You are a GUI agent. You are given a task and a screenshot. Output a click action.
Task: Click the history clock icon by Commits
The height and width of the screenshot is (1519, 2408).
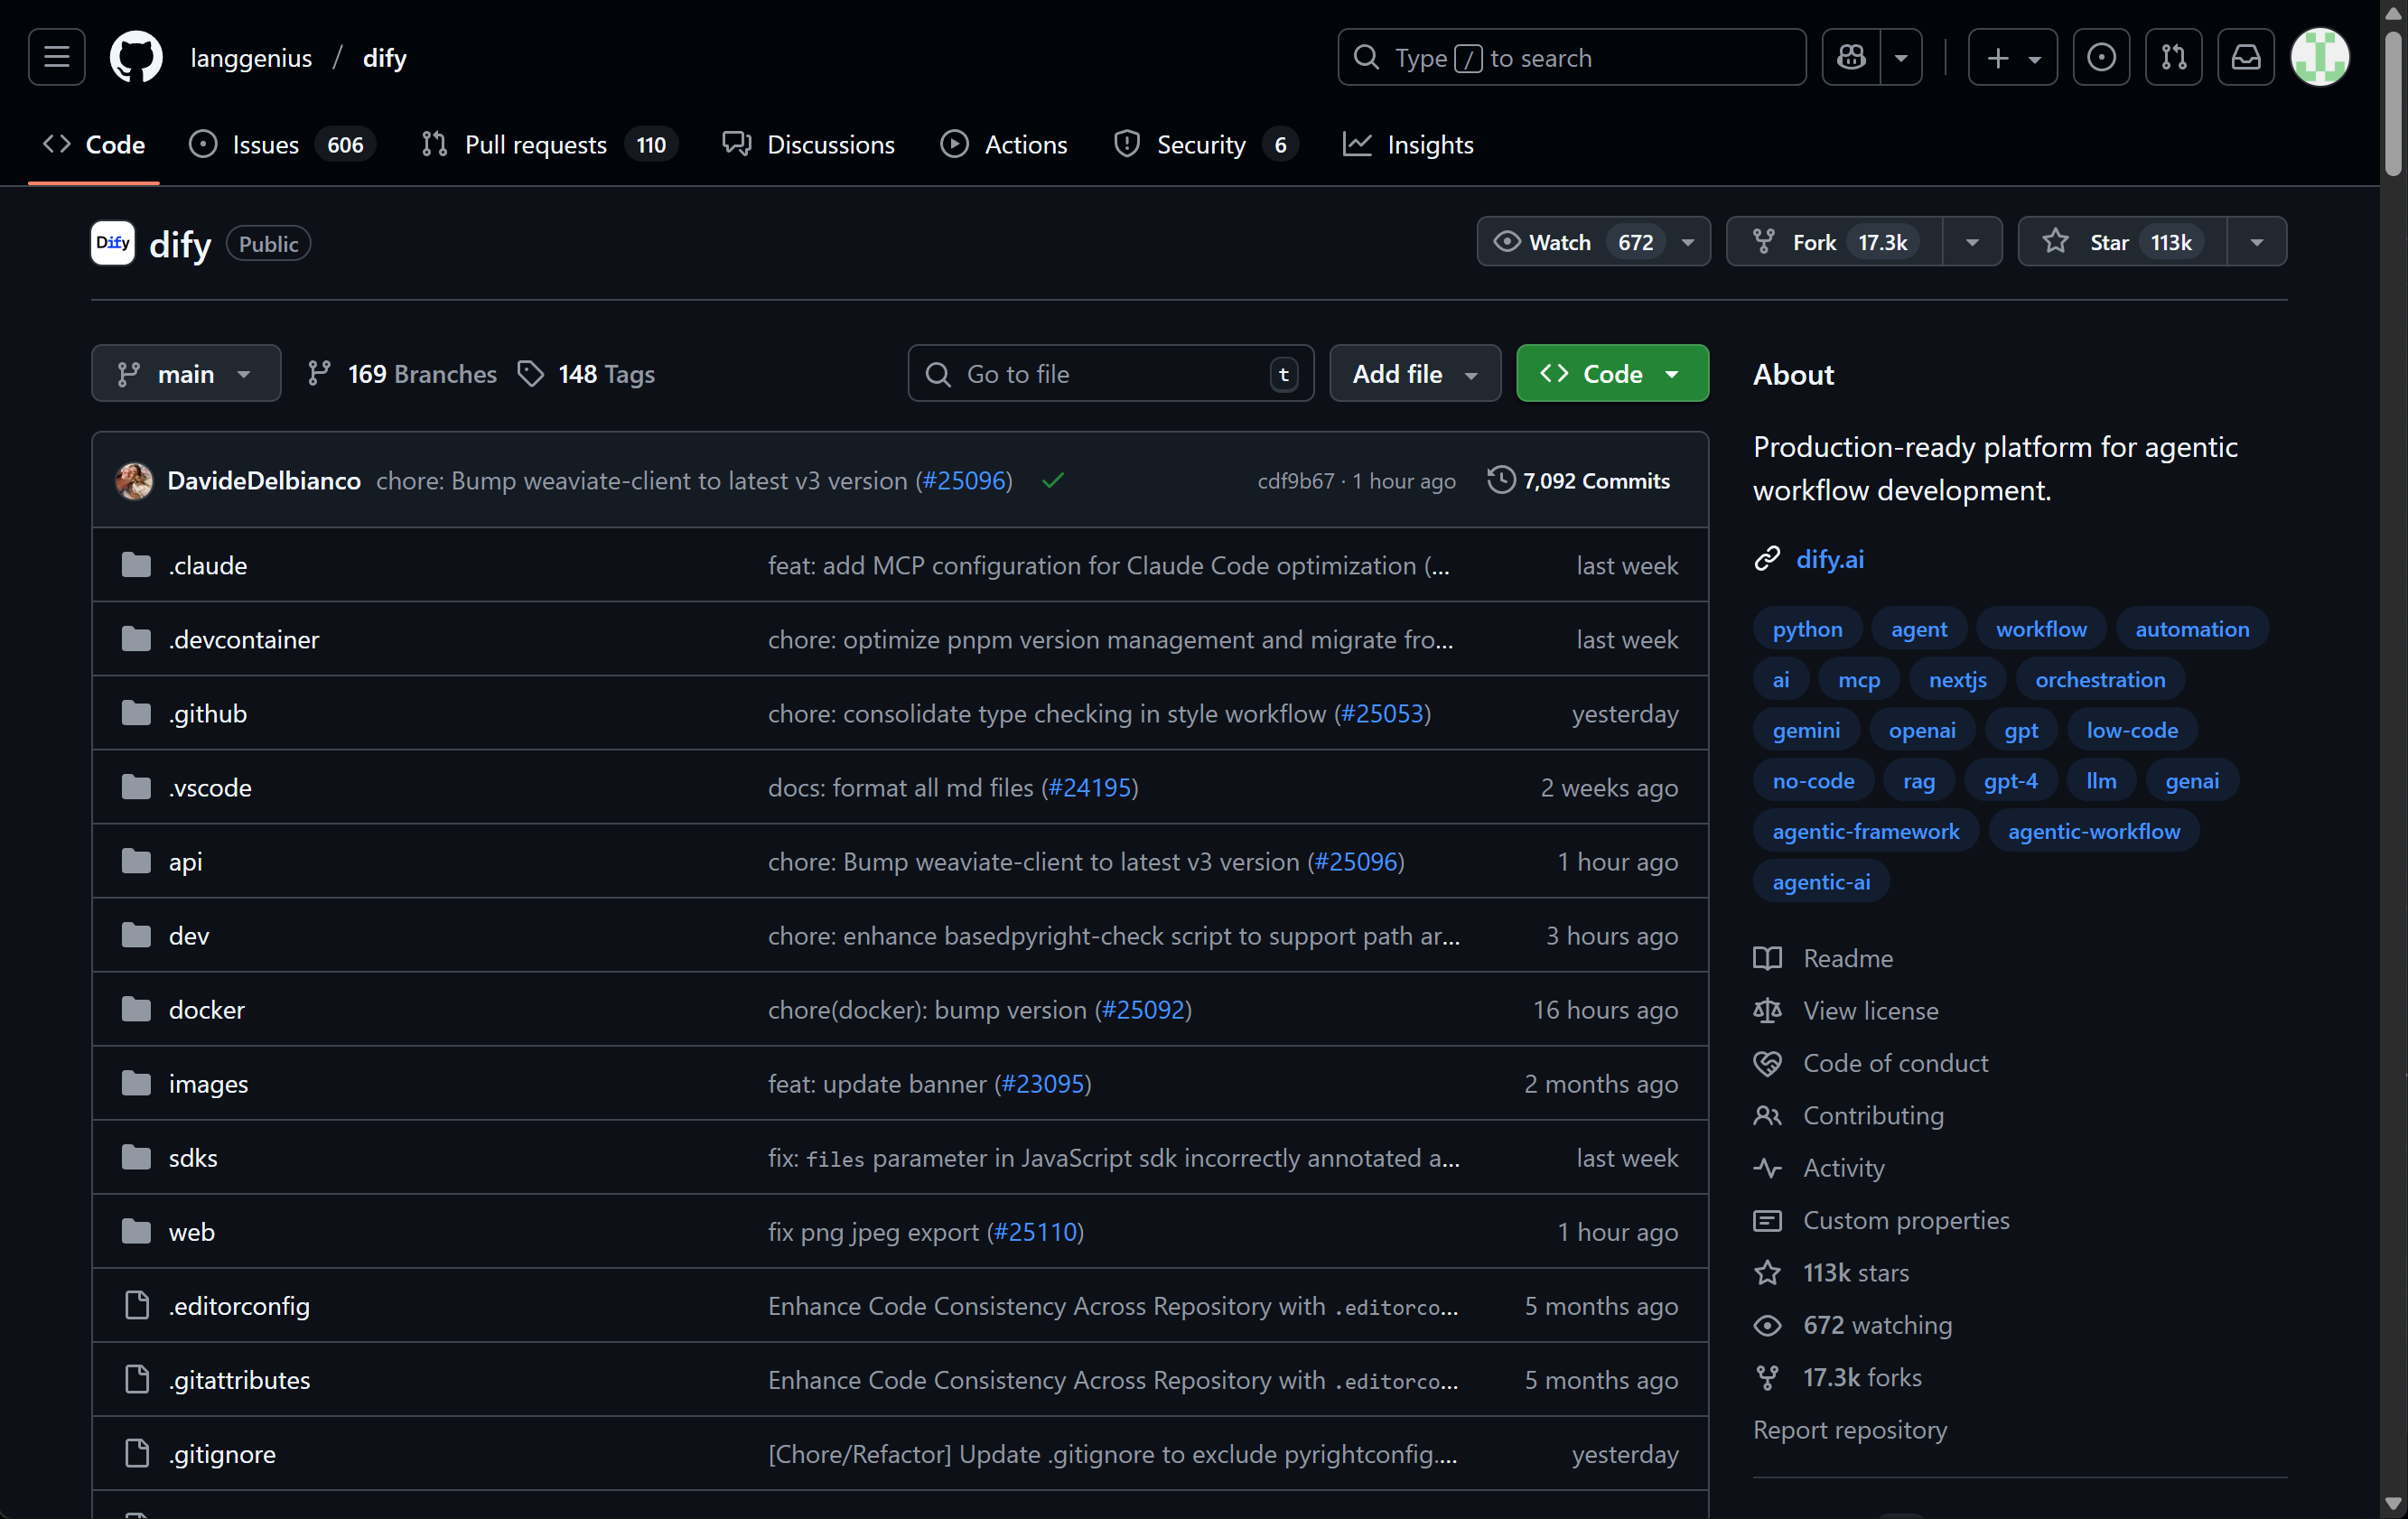click(1501, 480)
